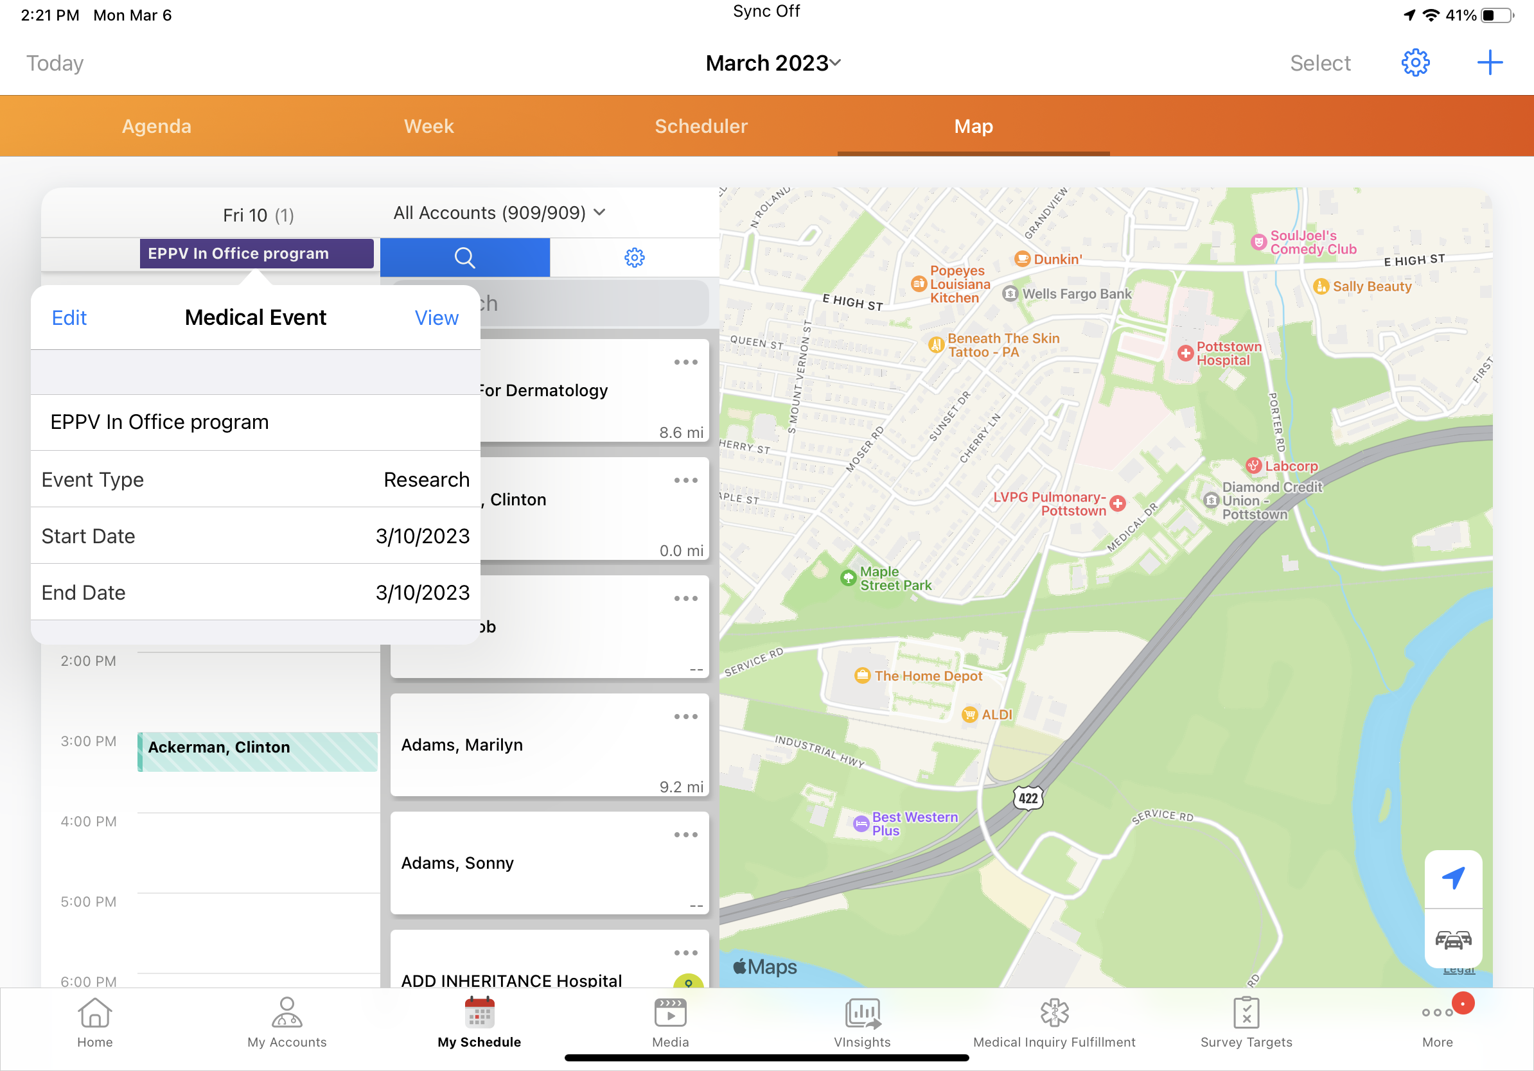The height and width of the screenshot is (1071, 1534).
Task: Click the account search magnifier icon
Action: (464, 257)
